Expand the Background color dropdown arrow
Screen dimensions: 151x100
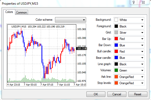pyautogui.click(x=142, y=20)
